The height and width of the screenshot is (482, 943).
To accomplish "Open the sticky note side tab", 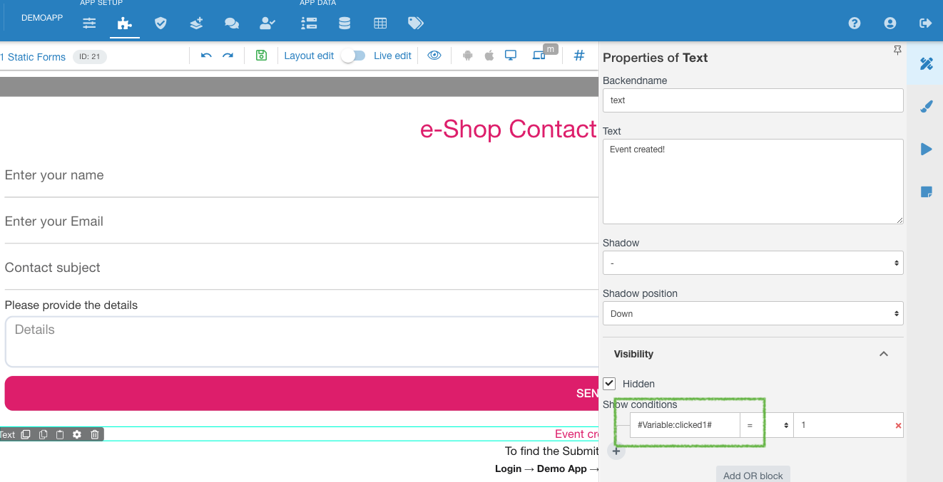I will point(927,192).
